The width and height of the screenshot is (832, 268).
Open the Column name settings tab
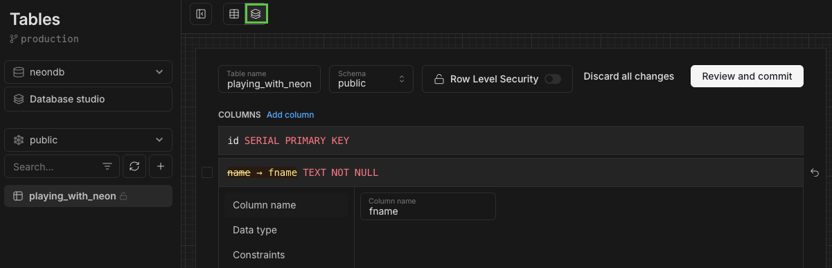pyautogui.click(x=286, y=205)
